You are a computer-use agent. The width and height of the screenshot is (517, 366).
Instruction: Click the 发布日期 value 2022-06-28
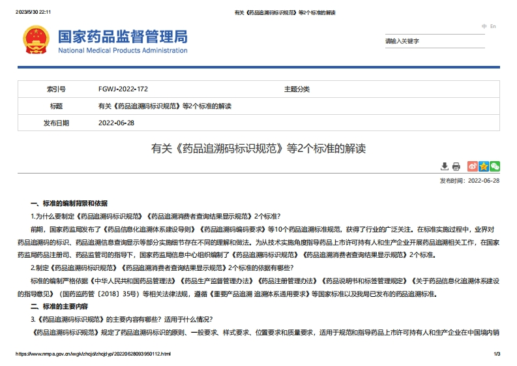tap(116, 123)
